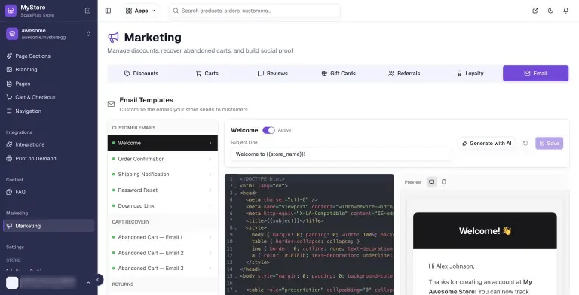This screenshot has height=295, width=579.
Task: Open Integrations in sidebar
Action: click(49, 144)
